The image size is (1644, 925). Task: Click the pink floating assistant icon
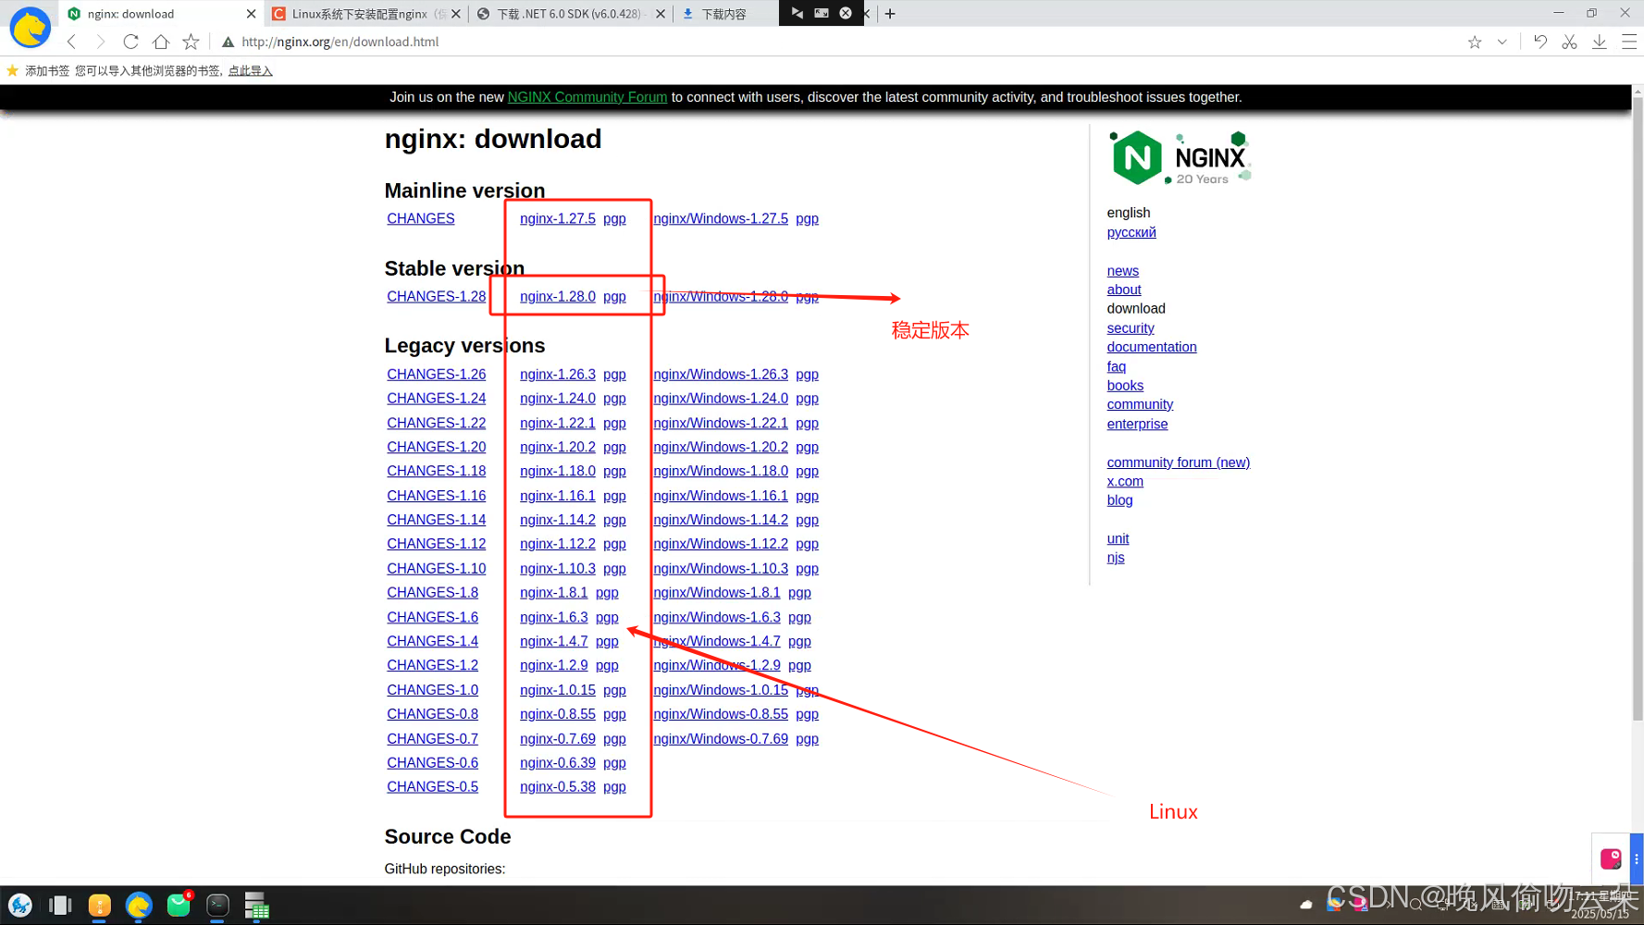pos(1611,859)
